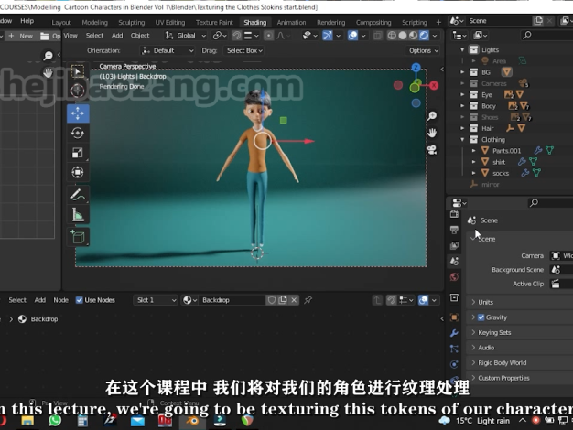Open World properties tab icon
The height and width of the screenshot is (430, 573).
454,277
